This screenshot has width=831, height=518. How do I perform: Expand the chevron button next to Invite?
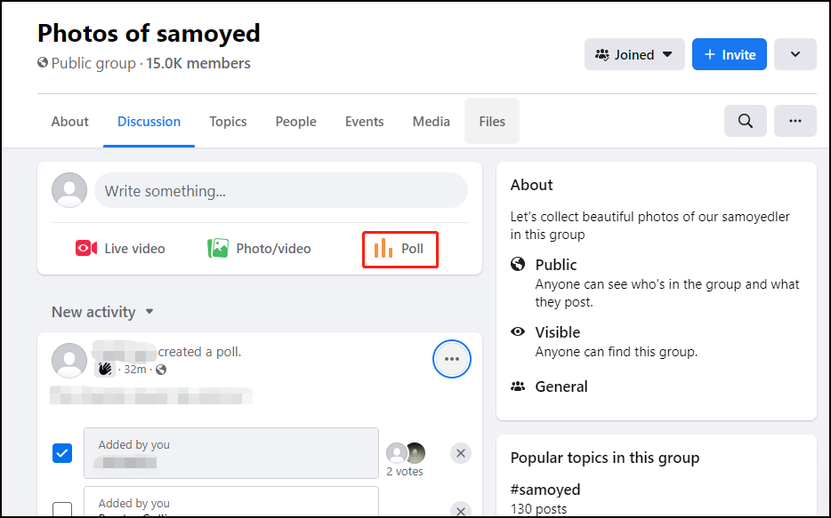tap(795, 54)
